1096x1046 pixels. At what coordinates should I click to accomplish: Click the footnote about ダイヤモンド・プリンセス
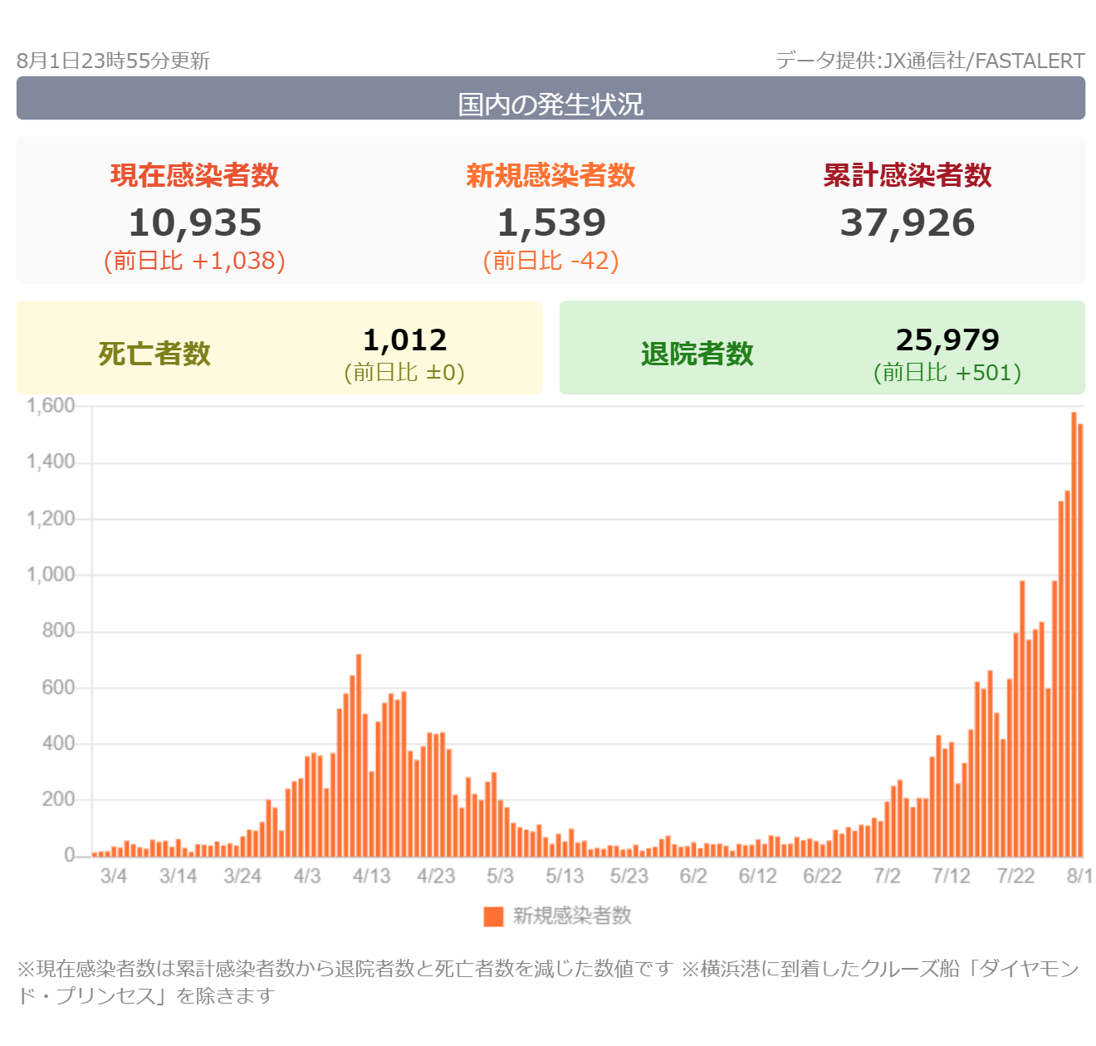point(548,982)
